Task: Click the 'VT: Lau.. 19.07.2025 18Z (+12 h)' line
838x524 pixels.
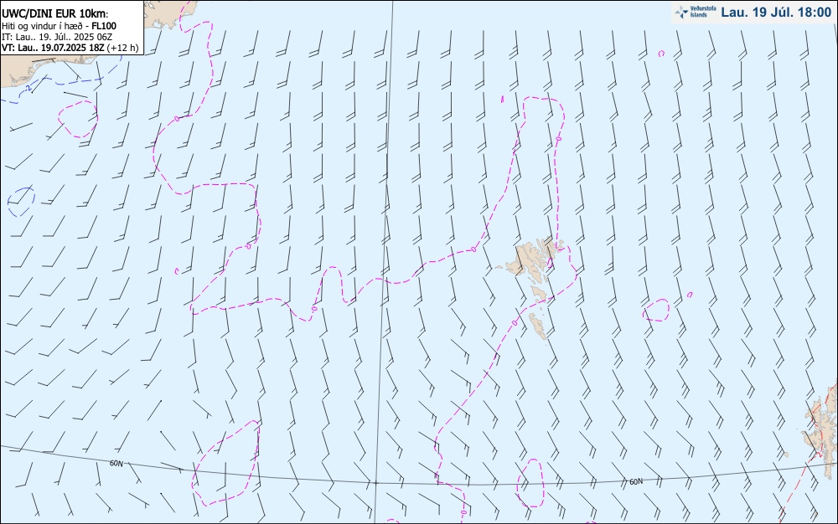Action: tap(70, 48)
